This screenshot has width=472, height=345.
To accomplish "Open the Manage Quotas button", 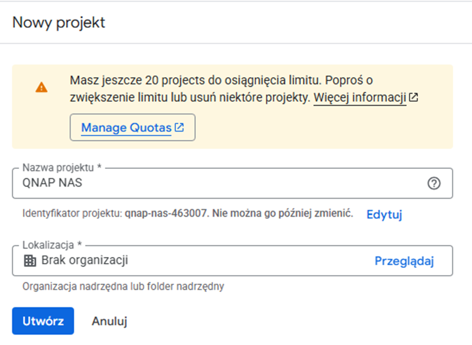I will pos(132,127).
